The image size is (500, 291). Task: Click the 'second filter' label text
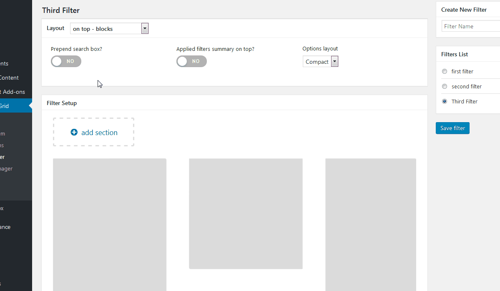pos(467,86)
